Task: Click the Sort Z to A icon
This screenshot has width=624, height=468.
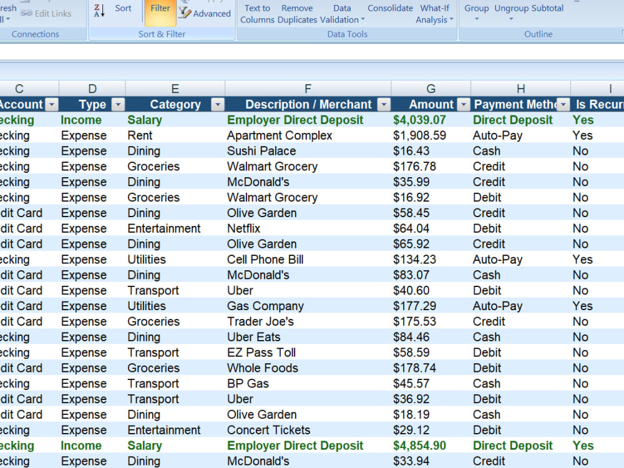Action: (99, 11)
